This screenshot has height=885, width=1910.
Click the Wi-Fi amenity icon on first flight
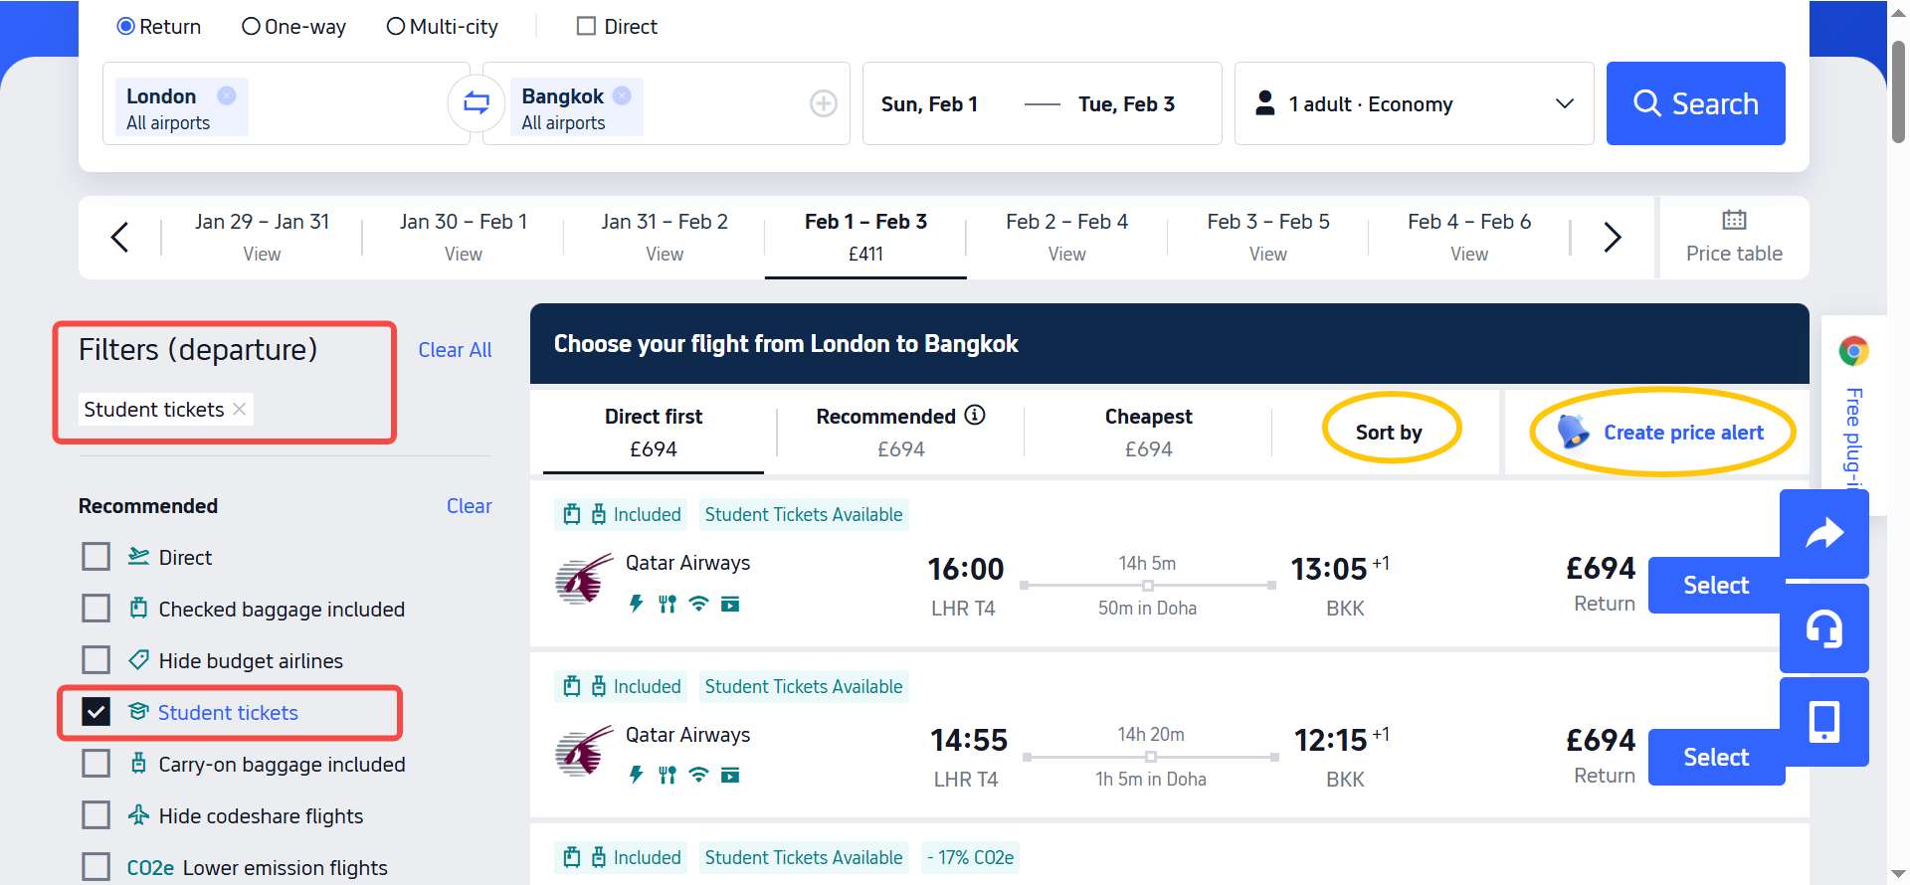tap(697, 604)
